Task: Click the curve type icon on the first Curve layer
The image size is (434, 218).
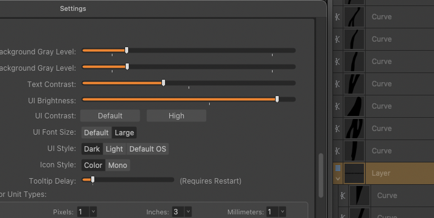Action: 337,17
